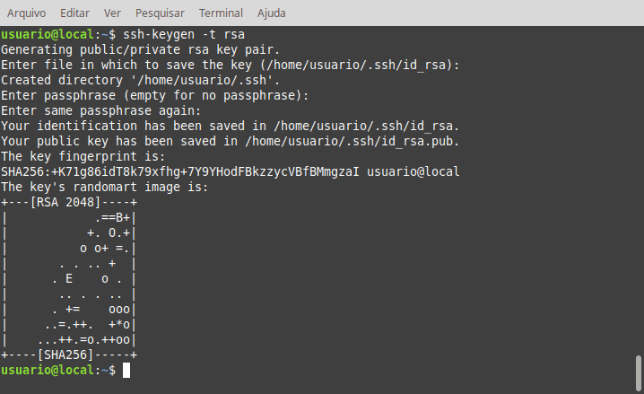
Task: Open the Arquivo menu
Action: click(26, 13)
